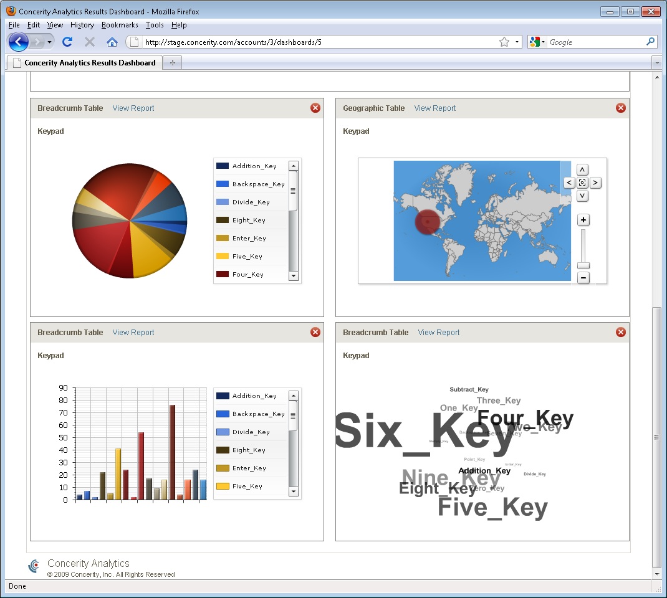
Task: Open View Report for tag cloud widget
Action: [x=439, y=333]
